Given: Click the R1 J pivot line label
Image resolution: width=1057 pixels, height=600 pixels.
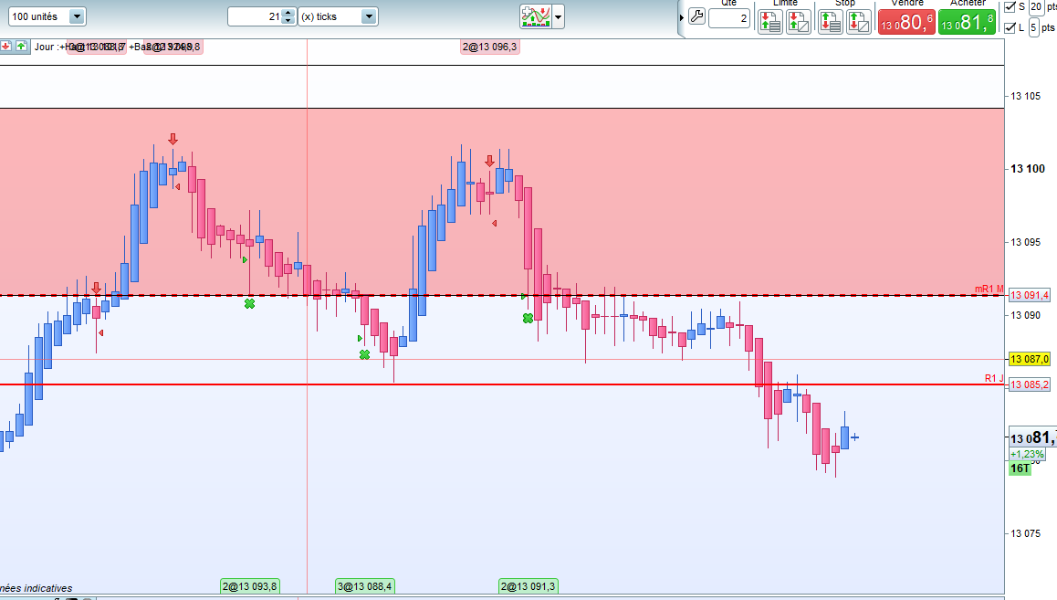Looking at the screenshot, I should pyautogui.click(x=994, y=377).
